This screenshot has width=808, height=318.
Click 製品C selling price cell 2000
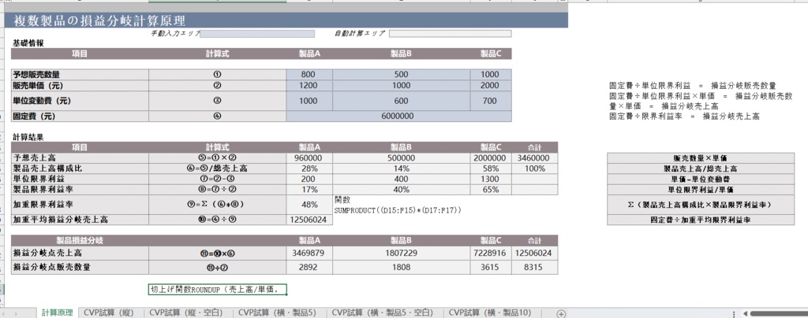[x=490, y=85]
